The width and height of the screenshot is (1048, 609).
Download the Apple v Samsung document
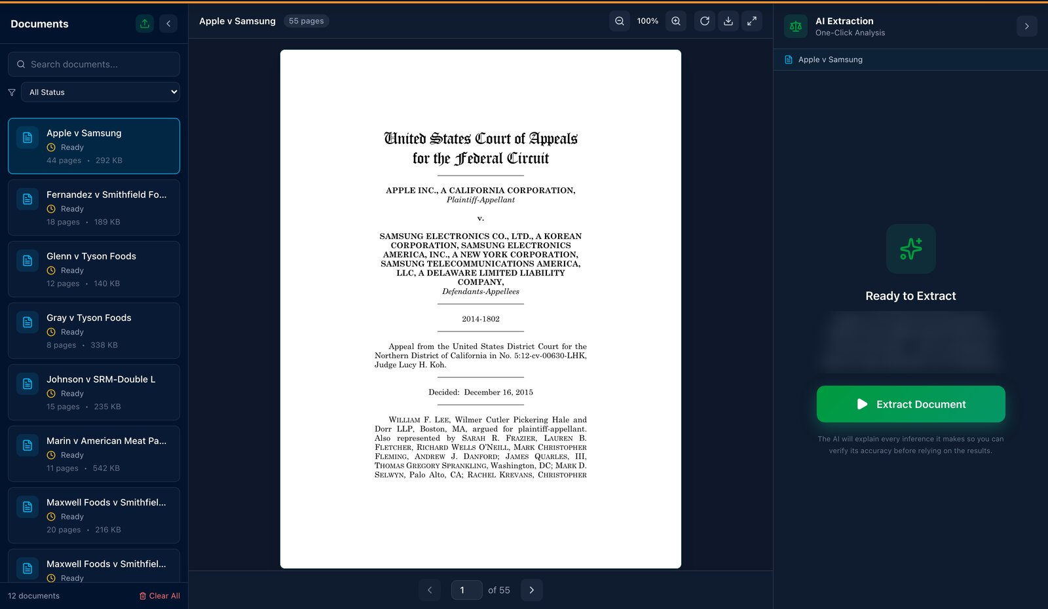(x=728, y=21)
